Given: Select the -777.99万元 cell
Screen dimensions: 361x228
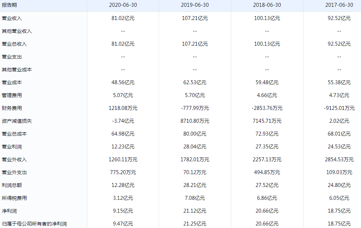Looking at the screenshot, I should (195, 108).
